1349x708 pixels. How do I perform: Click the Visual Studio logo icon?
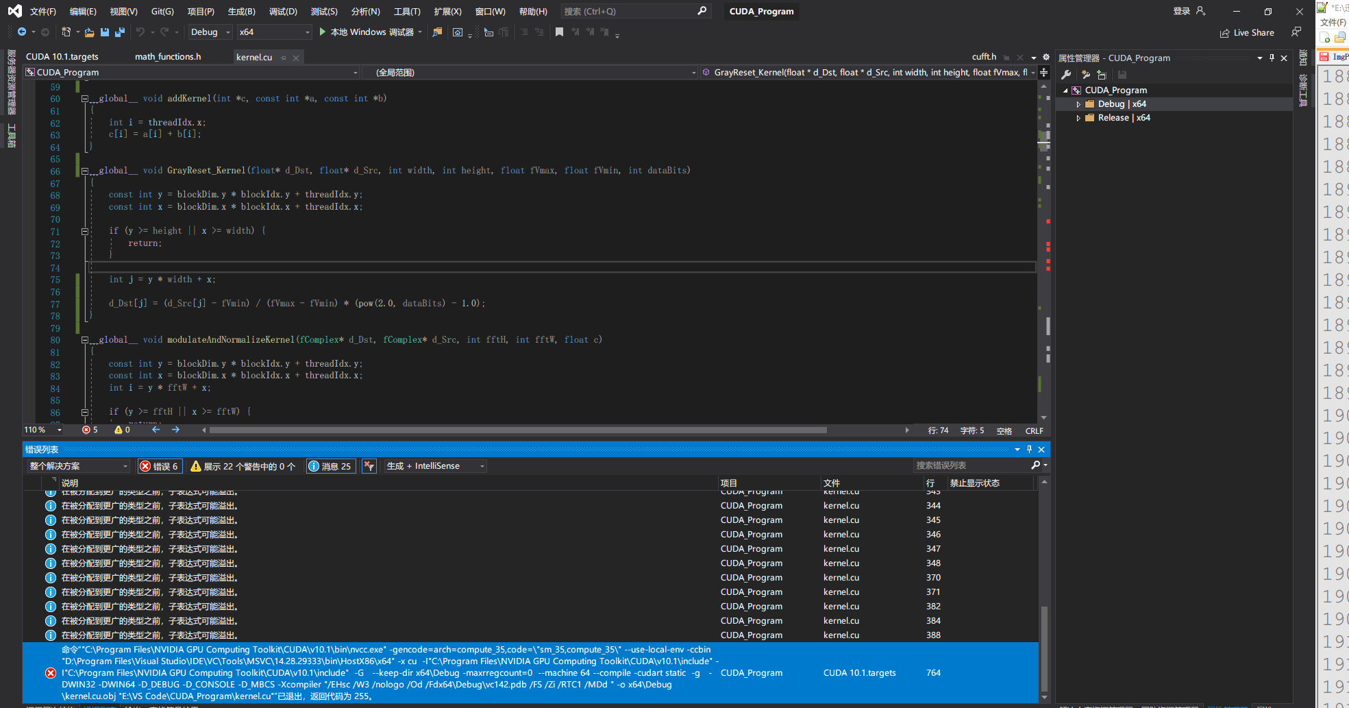click(14, 11)
